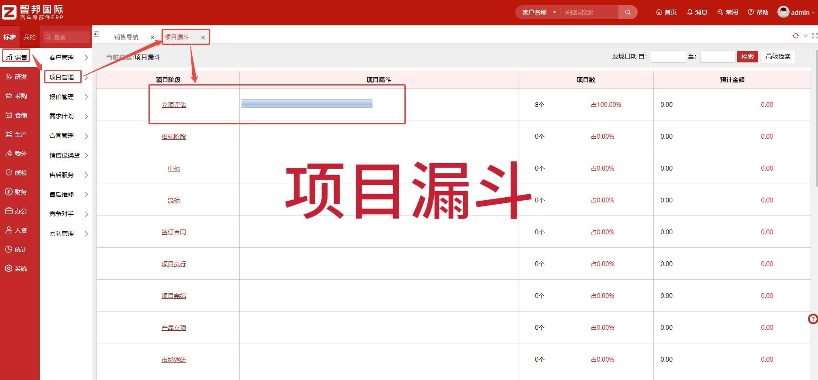This screenshot has width=818, height=380.
Task: Open 常用 frequently used tools
Action: point(727,12)
